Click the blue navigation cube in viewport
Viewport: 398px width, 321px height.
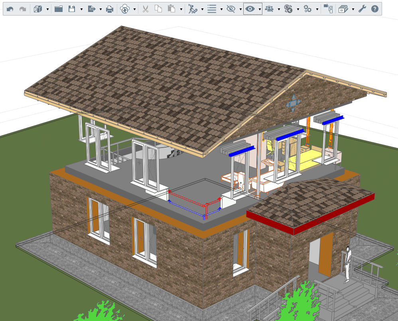pos(293,103)
